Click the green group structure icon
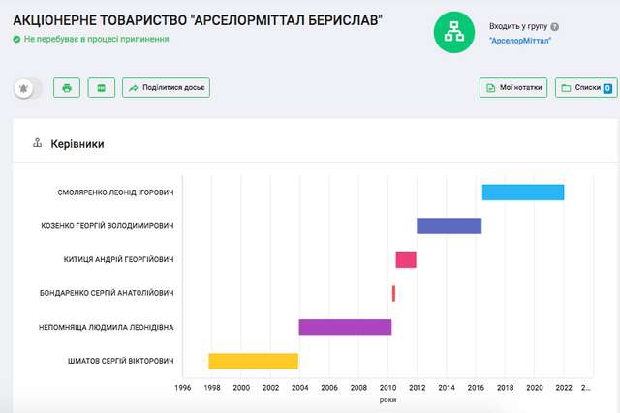The image size is (620, 413). (x=454, y=32)
